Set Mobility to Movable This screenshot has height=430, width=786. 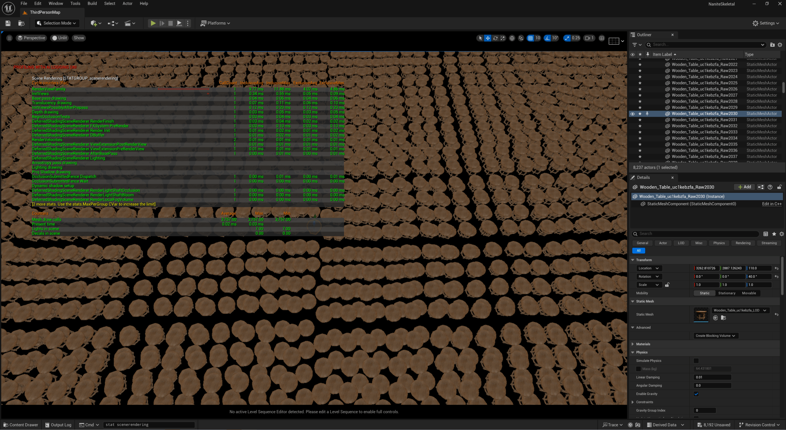tap(749, 293)
